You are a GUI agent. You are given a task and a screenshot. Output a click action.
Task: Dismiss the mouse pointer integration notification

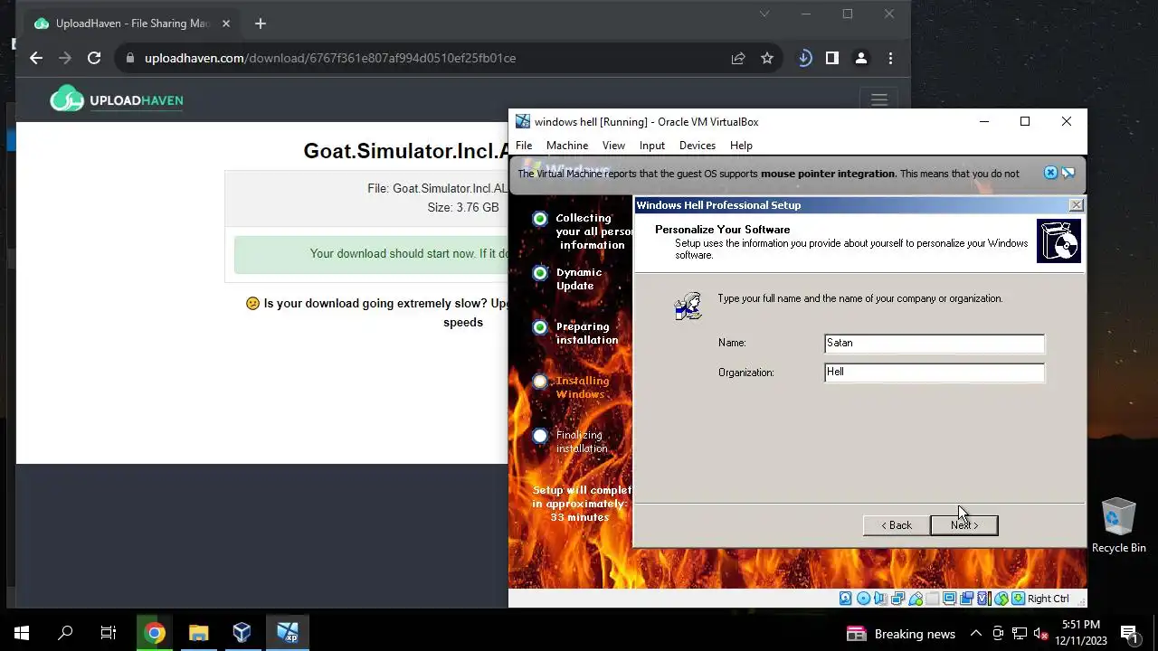(x=1050, y=173)
